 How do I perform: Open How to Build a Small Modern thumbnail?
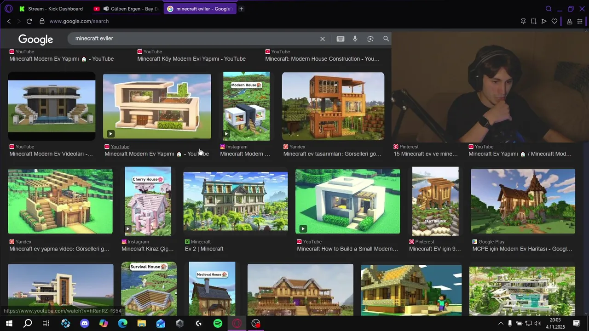coord(347,201)
